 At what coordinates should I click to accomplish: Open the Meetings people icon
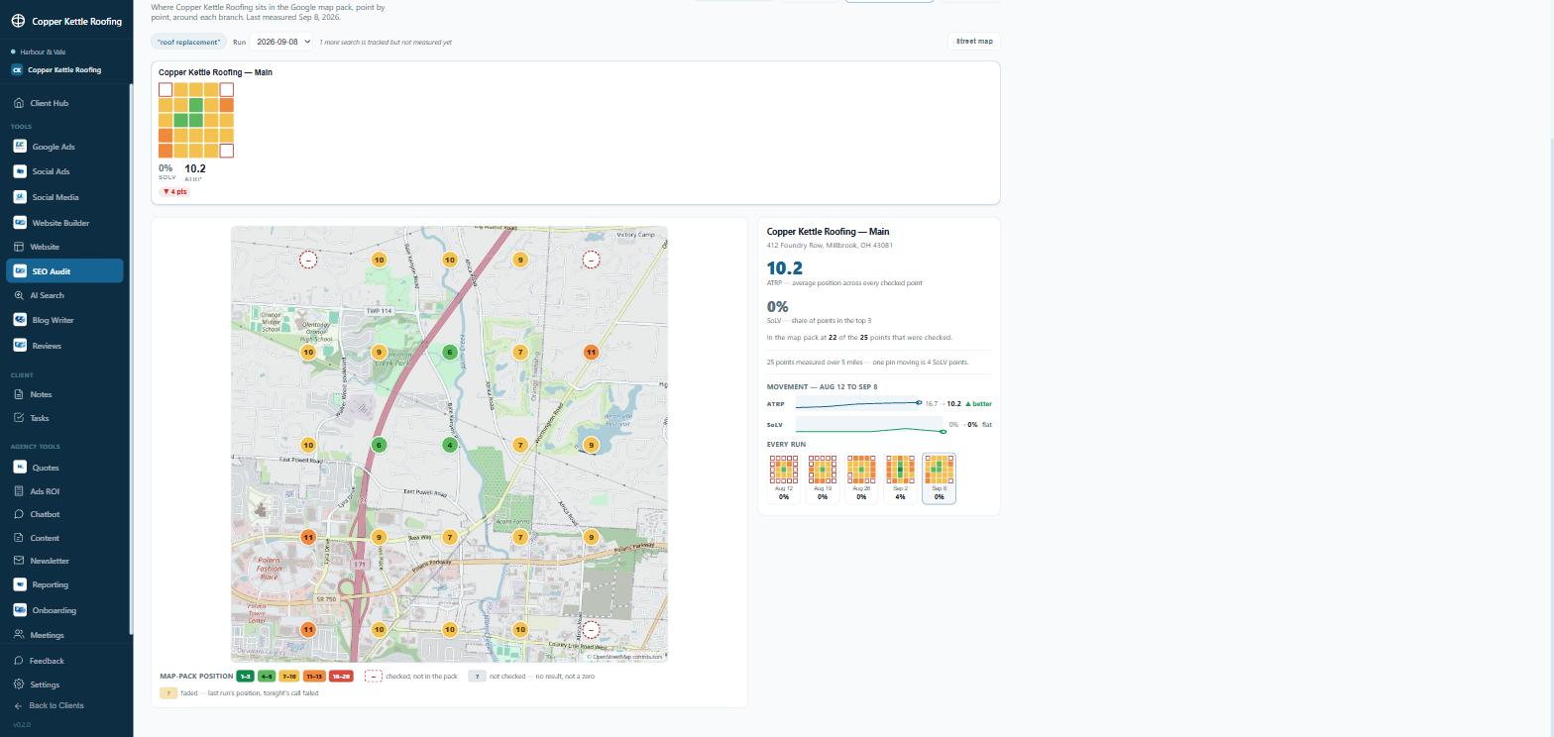click(19, 635)
